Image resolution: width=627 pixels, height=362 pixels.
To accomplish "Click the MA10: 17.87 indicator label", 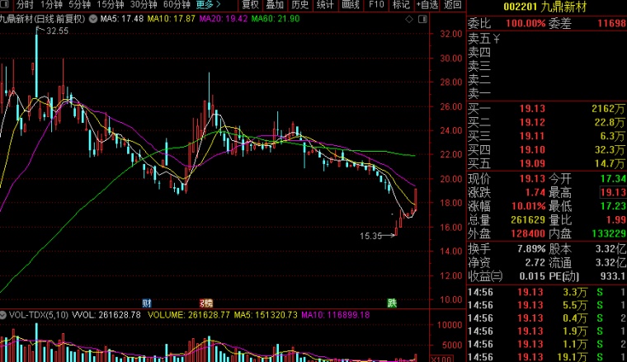I will pos(171,19).
